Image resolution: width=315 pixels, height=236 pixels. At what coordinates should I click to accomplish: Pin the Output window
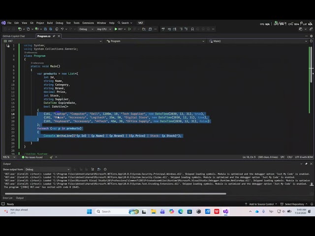[x=306, y=164]
